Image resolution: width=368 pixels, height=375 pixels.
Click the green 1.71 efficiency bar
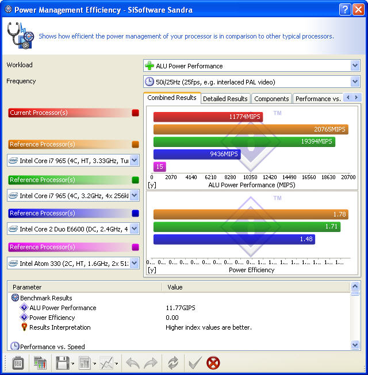click(x=247, y=226)
